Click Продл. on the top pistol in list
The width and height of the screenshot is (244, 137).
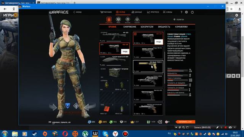click(159, 42)
